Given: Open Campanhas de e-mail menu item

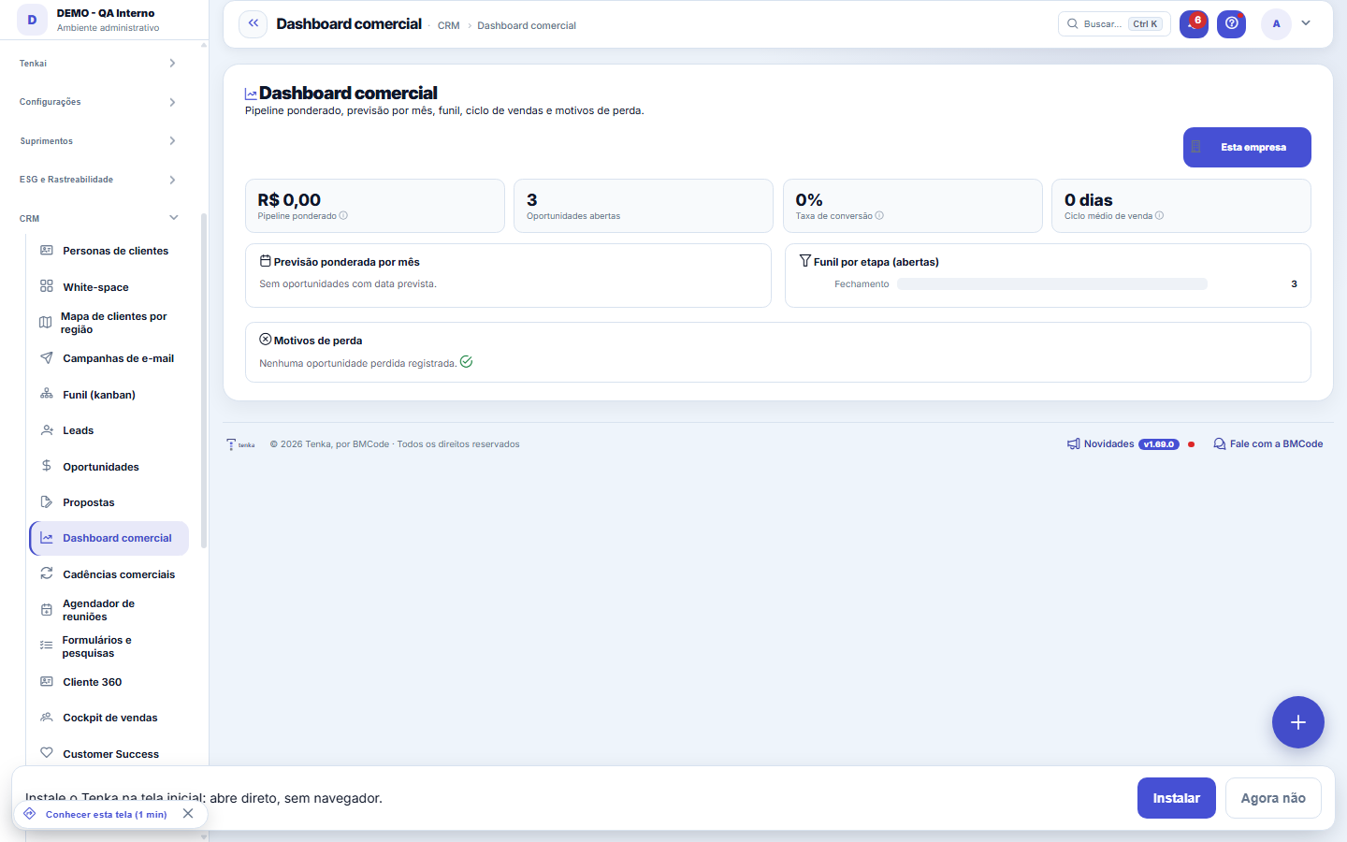Looking at the screenshot, I should pos(109,358).
